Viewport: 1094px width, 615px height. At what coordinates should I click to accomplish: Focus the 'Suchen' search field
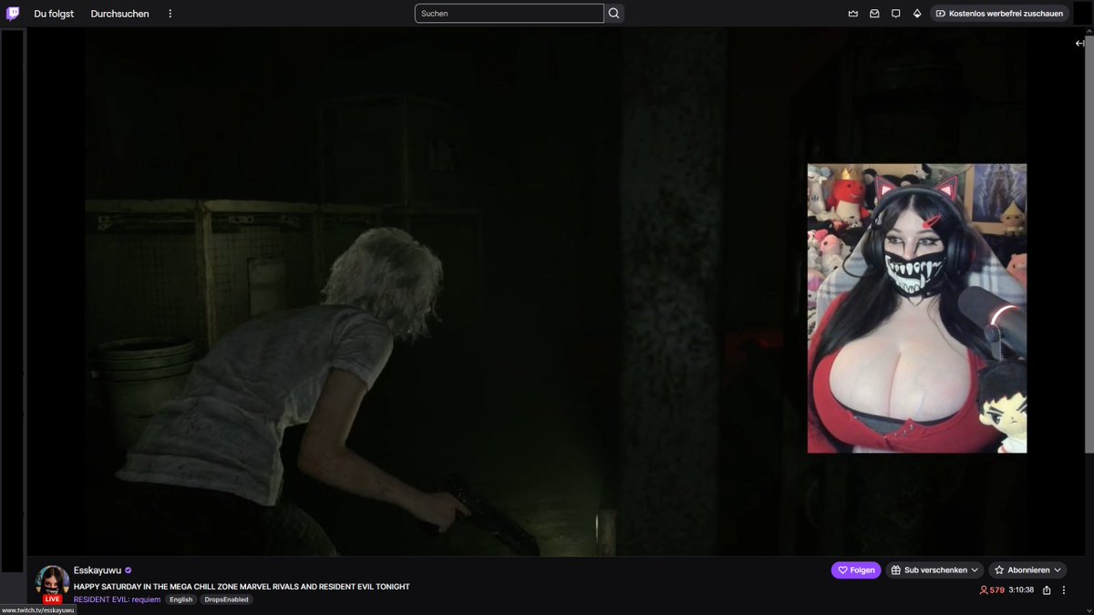pyautogui.click(x=509, y=14)
